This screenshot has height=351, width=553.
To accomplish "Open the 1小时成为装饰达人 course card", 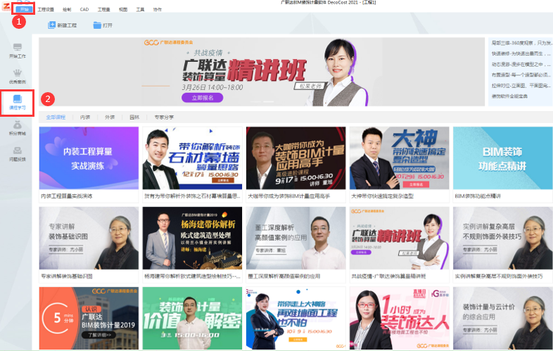I will coord(399,318).
